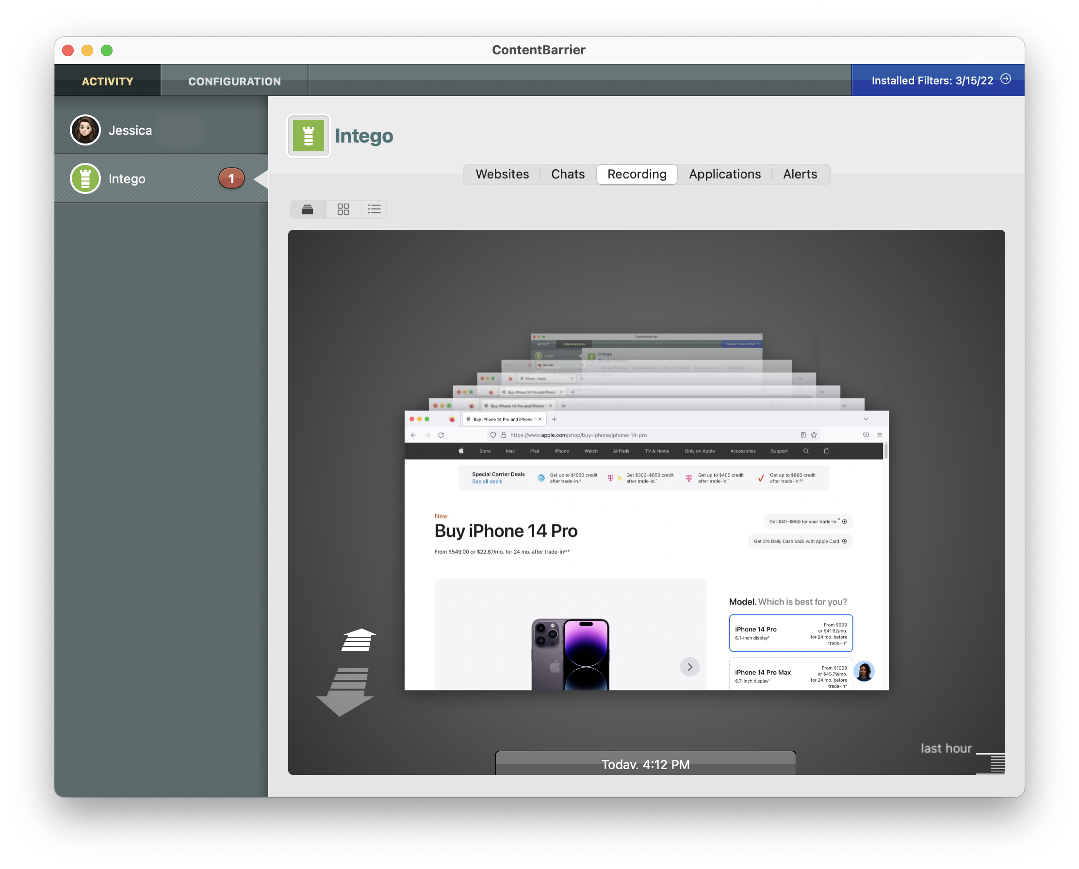Screen dimensions: 1079x869
Task: Switch to the ACTIVITY tab
Action: click(108, 81)
